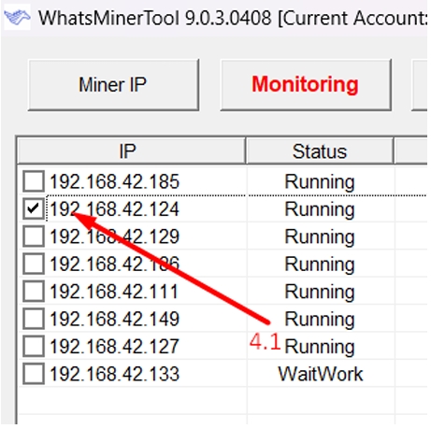Check the box for 192.168.42.127

[x=34, y=346]
